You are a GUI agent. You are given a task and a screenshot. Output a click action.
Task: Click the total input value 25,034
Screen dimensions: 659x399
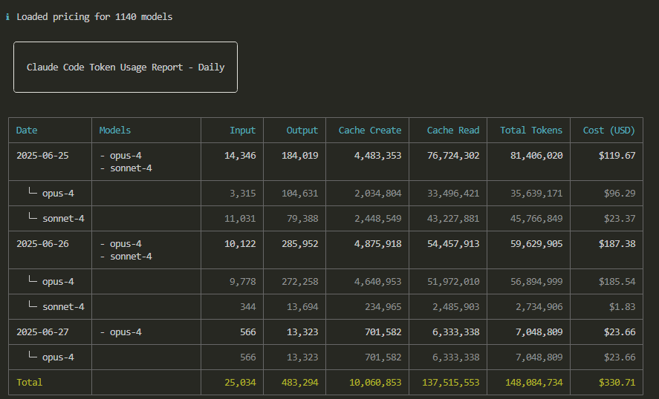point(240,382)
